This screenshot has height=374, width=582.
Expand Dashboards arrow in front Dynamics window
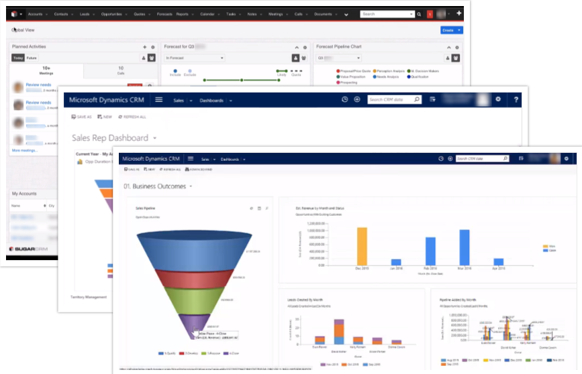[244, 160]
